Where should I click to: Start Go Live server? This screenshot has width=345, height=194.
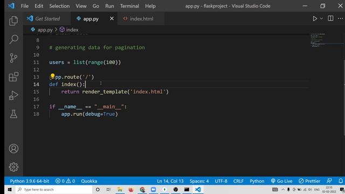(x=281, y=181)
